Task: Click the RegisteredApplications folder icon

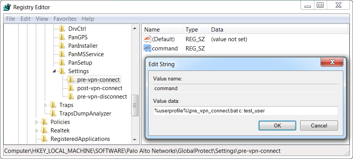Action: tap(44, 139)
